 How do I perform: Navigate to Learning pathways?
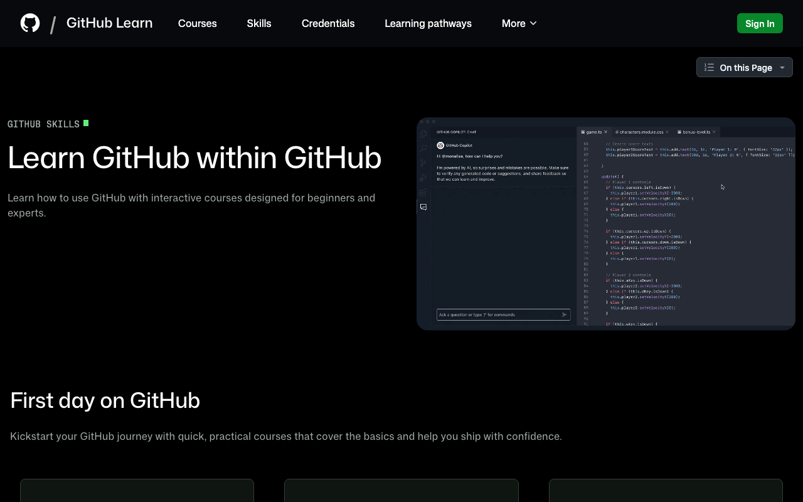(x=428, y=23)
